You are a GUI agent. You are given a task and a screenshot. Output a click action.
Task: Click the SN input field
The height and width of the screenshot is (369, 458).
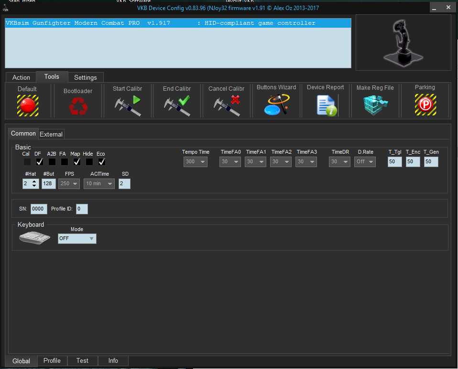(x=39, y=209)
